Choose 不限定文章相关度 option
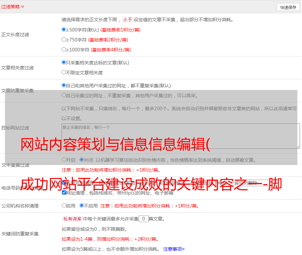Screen dimensions: 302x255 (x=64, y=72)
